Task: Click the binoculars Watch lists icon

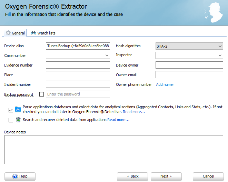Action: [x=33, y=33]
